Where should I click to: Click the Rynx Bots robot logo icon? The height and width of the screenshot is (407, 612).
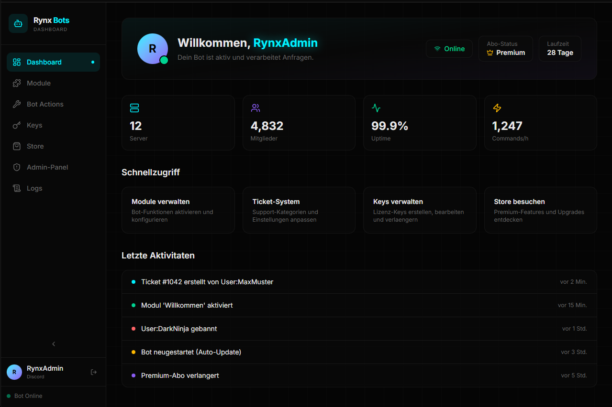18,23
